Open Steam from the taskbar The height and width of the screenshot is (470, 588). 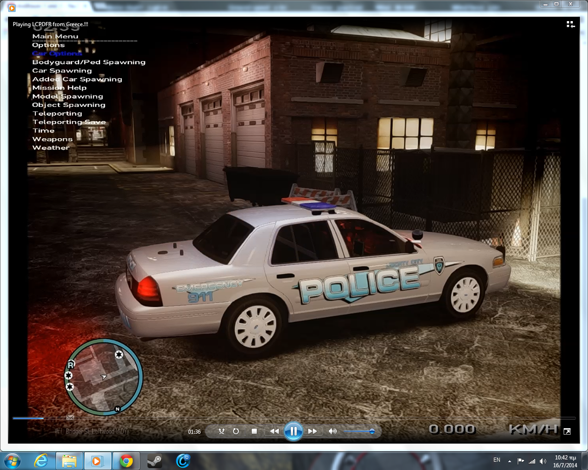(154, 460)
